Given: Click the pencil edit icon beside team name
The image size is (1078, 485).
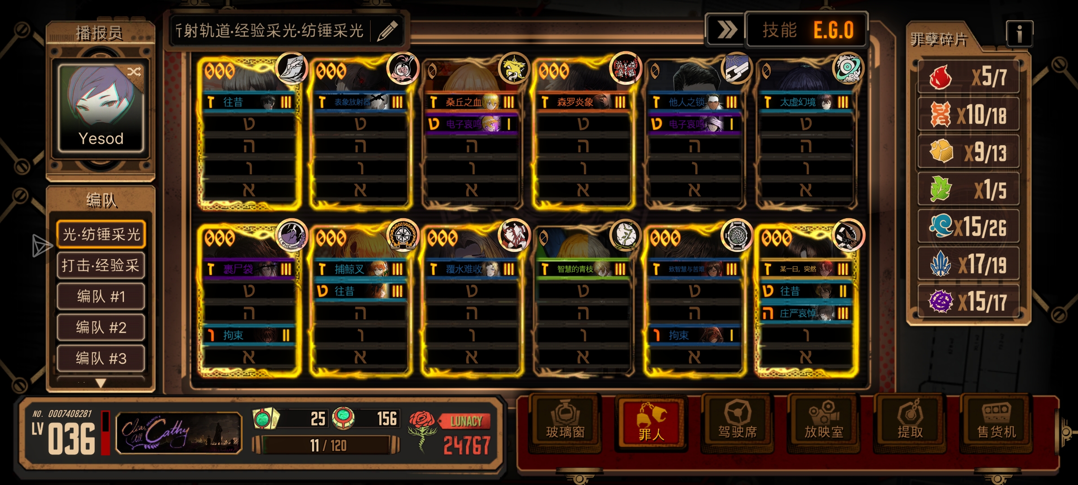Looking at the screenshot, I should tap(387, 31).
